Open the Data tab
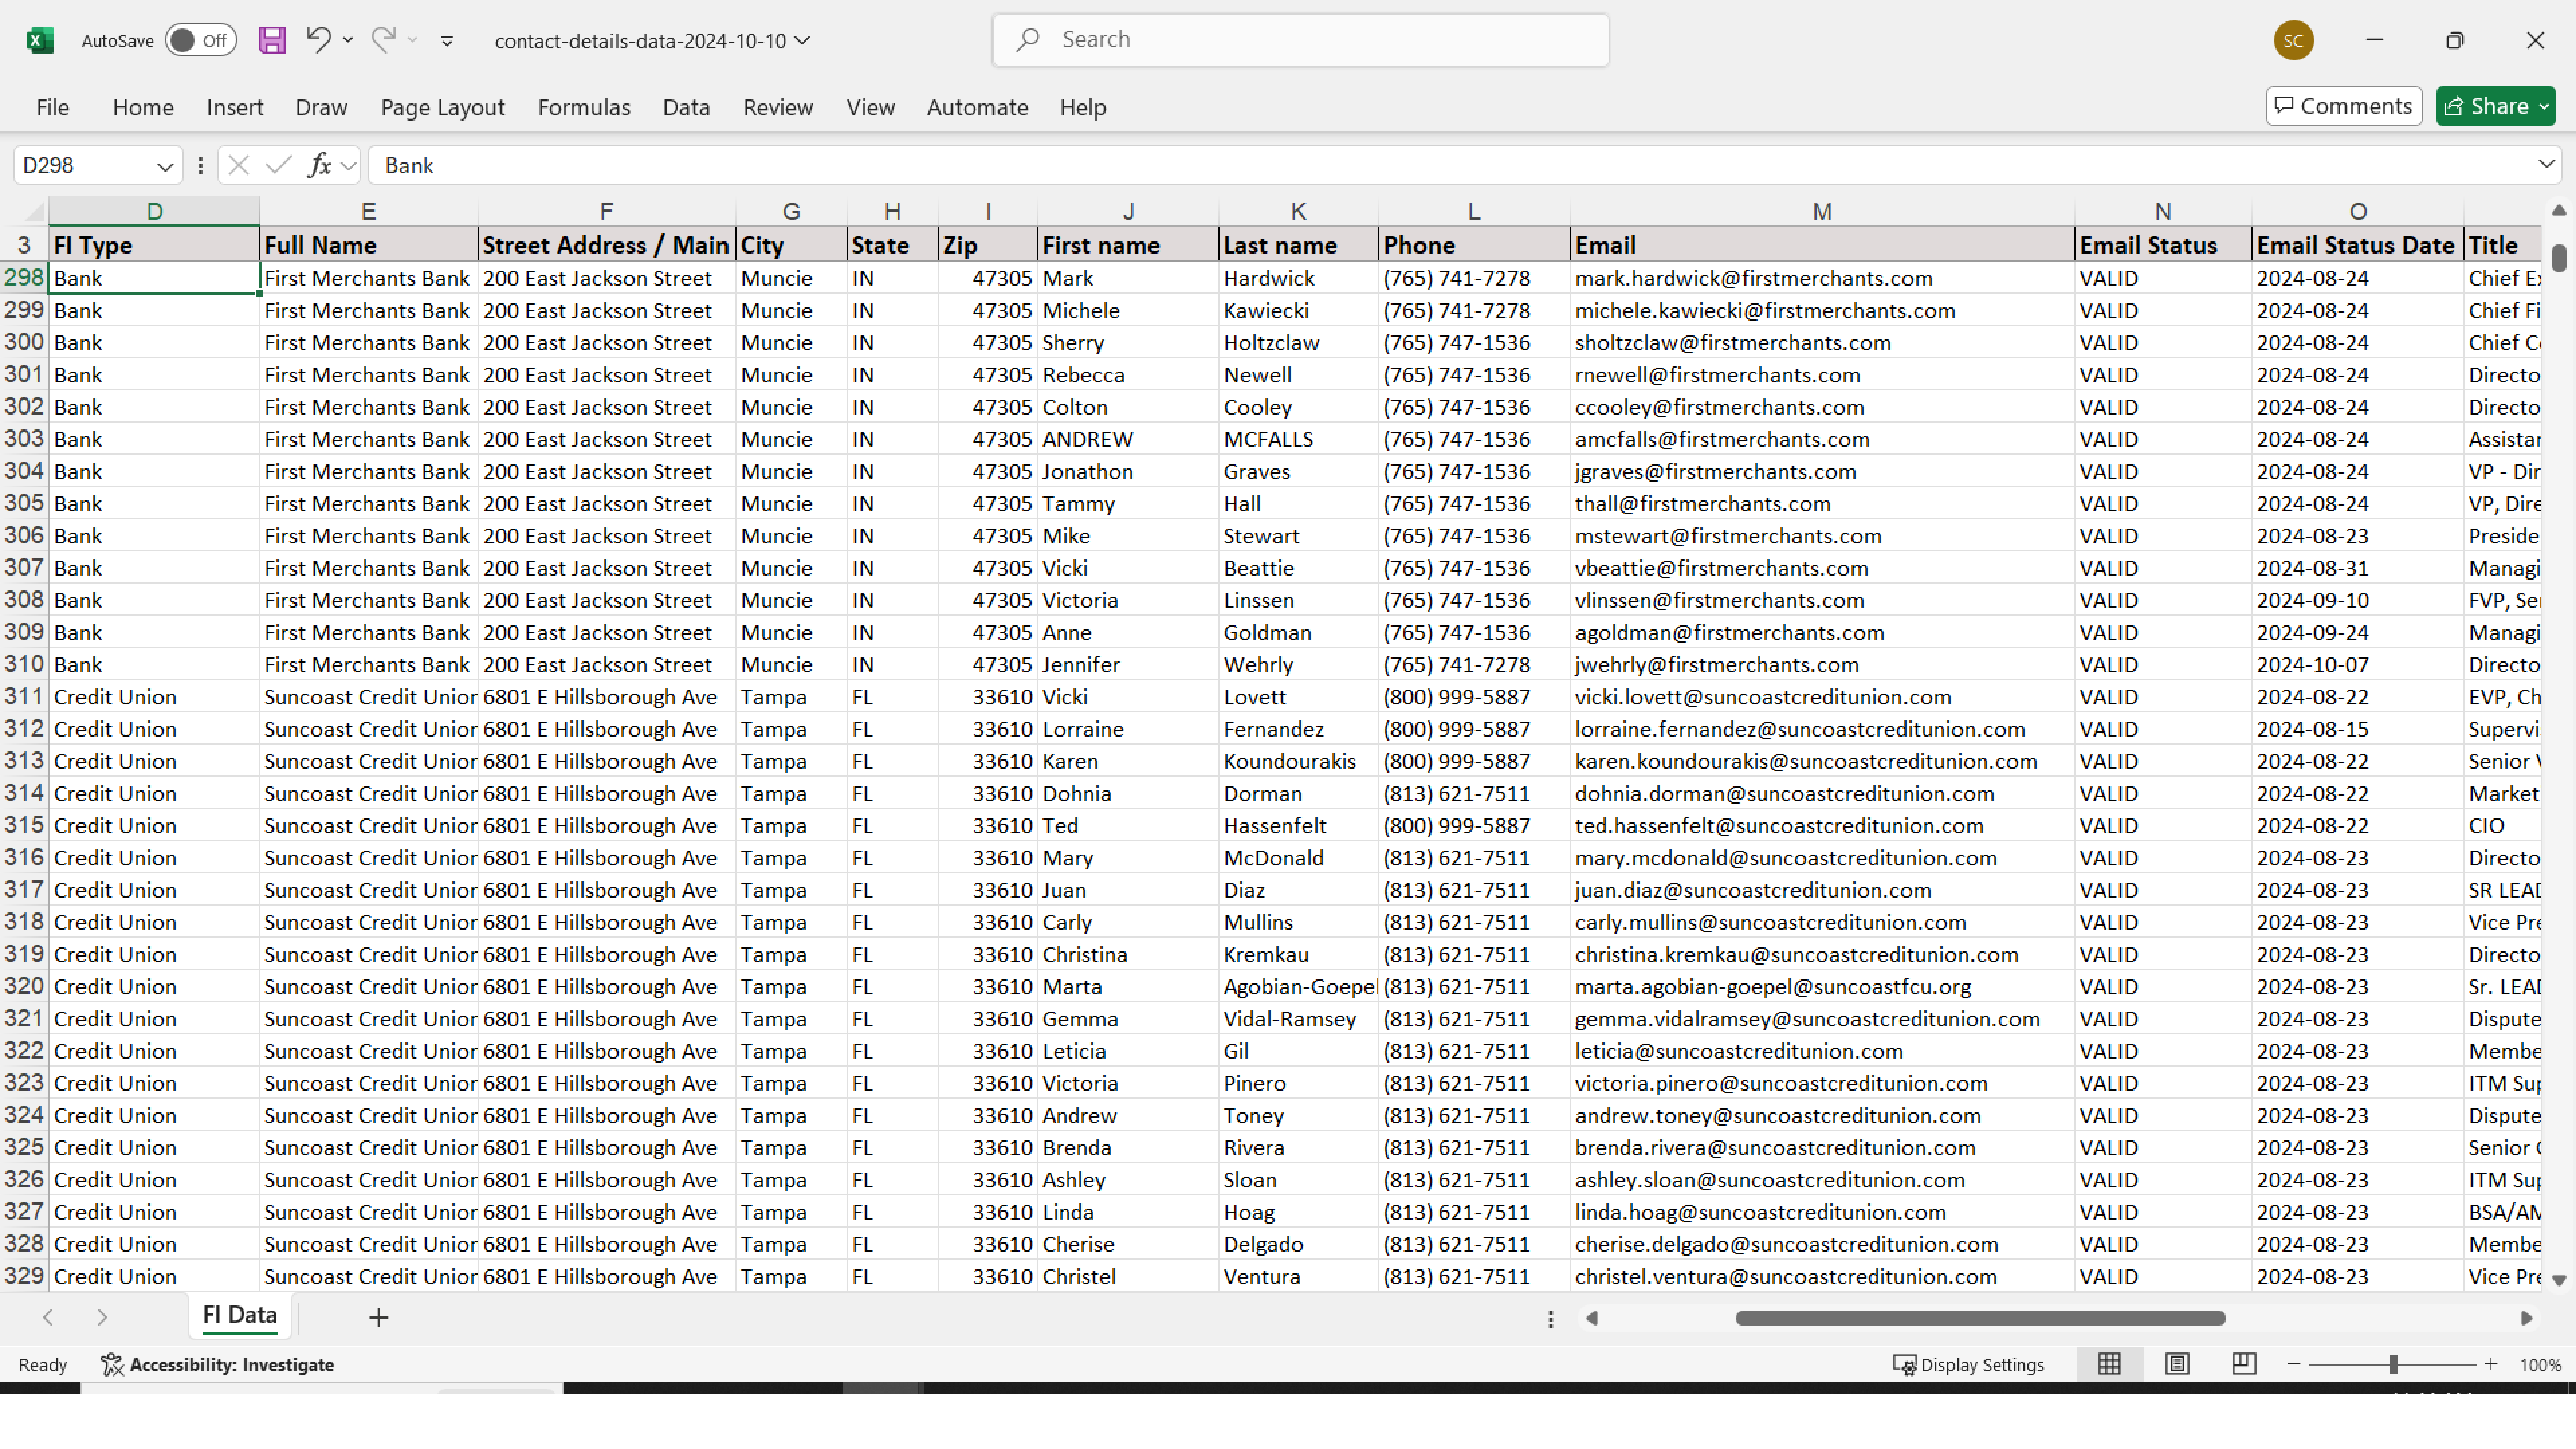Screen dimensions: 2576x1449 click(x=686, y=107)
